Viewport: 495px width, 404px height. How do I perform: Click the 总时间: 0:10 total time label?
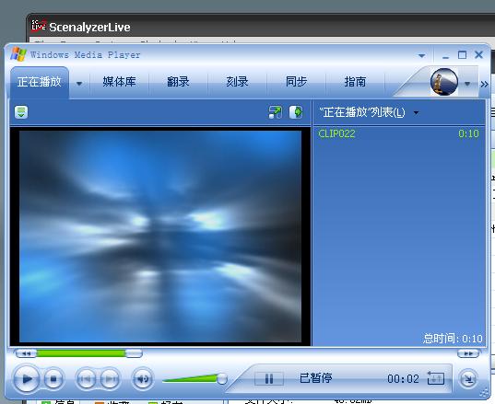(x=453, y=339)
